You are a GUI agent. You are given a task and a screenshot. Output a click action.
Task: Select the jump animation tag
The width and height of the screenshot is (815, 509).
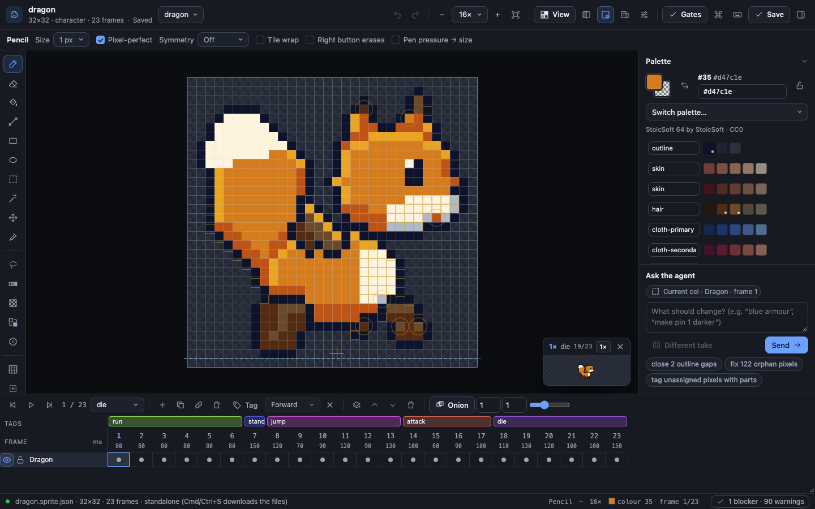[334, 421]
